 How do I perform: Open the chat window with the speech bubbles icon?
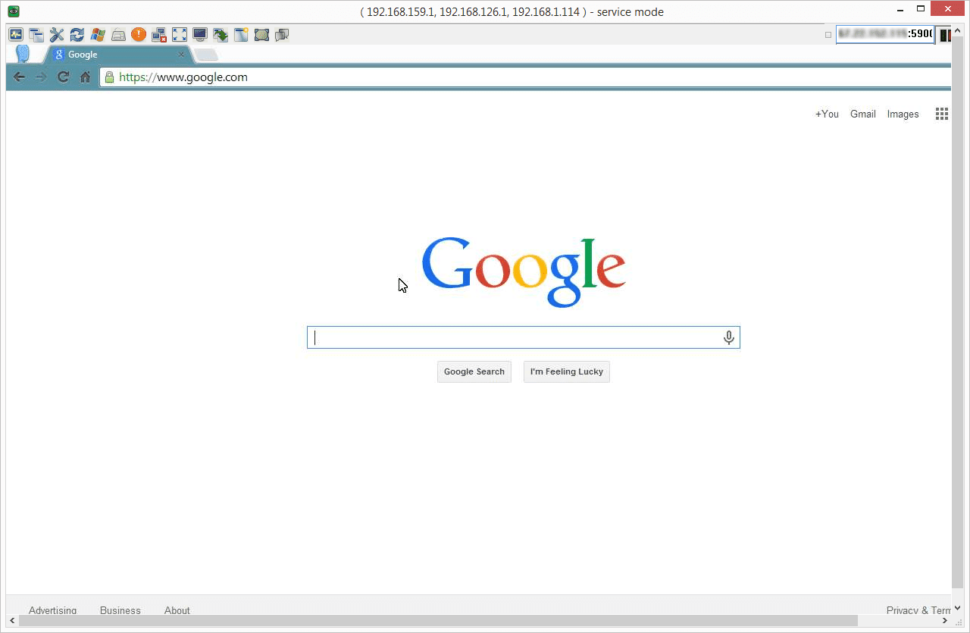[282, 35]
